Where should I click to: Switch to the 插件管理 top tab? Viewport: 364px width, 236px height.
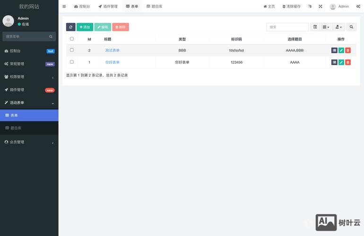(x=108, y=7)
